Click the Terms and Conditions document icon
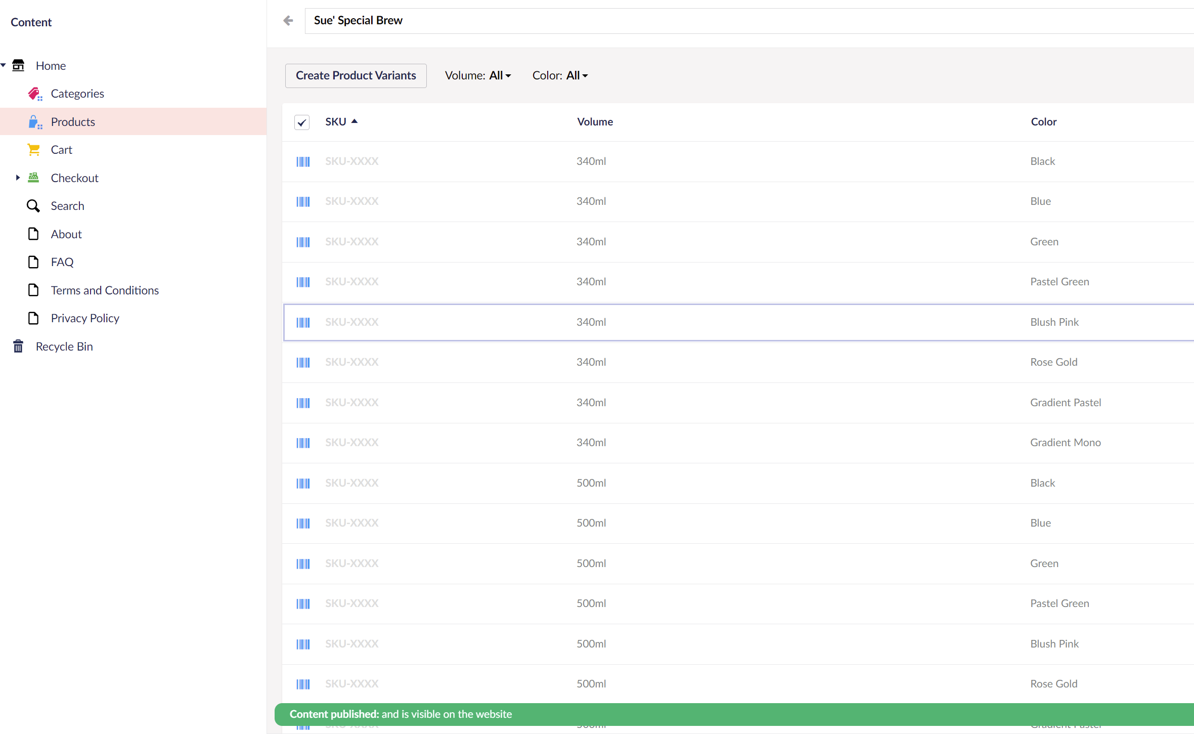 33,290
